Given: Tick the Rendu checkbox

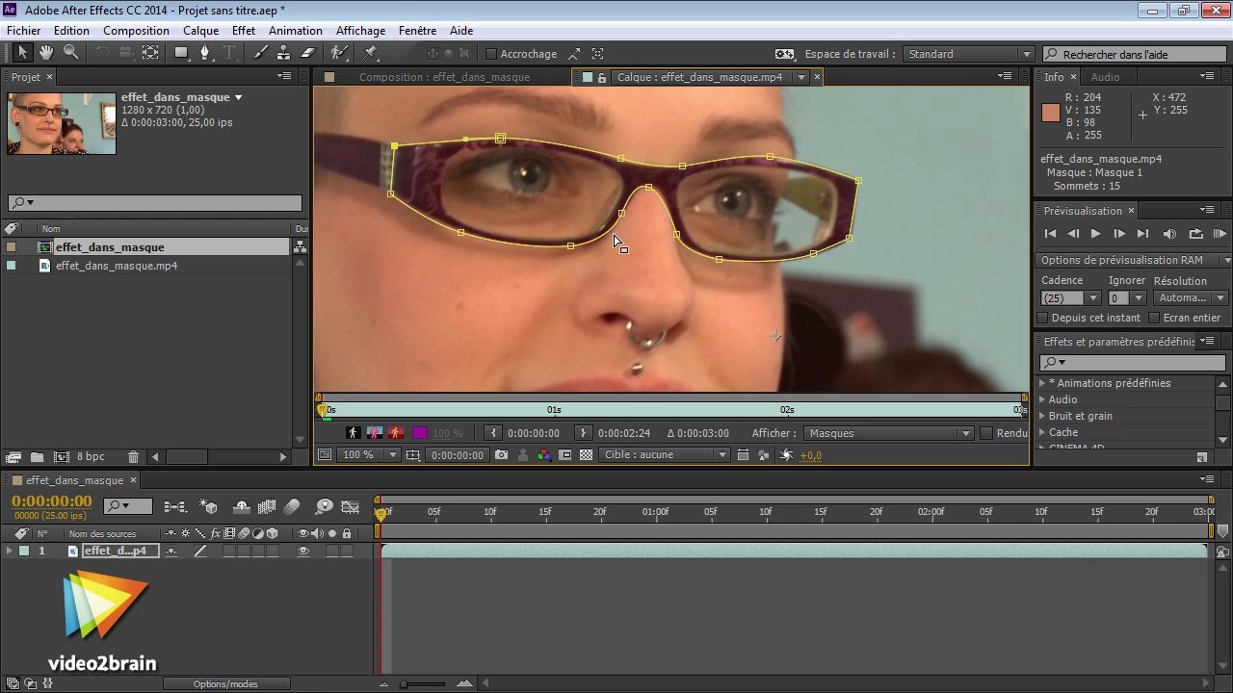Looking at the screenshot, I should tap(985, 433).
